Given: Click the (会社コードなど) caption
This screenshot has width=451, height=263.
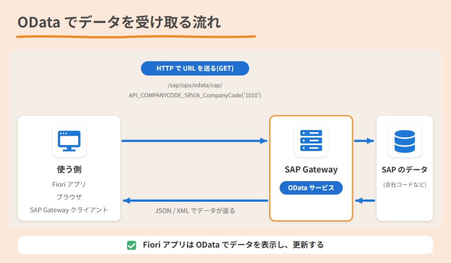Looking at the screenshot, I should click(x=404, y=185).
